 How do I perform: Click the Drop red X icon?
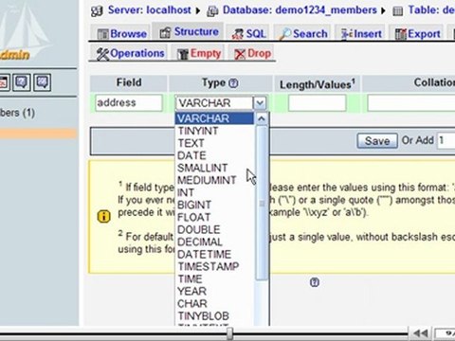240,54
